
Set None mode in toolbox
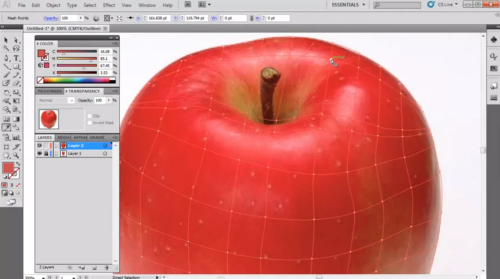(18, 185)
